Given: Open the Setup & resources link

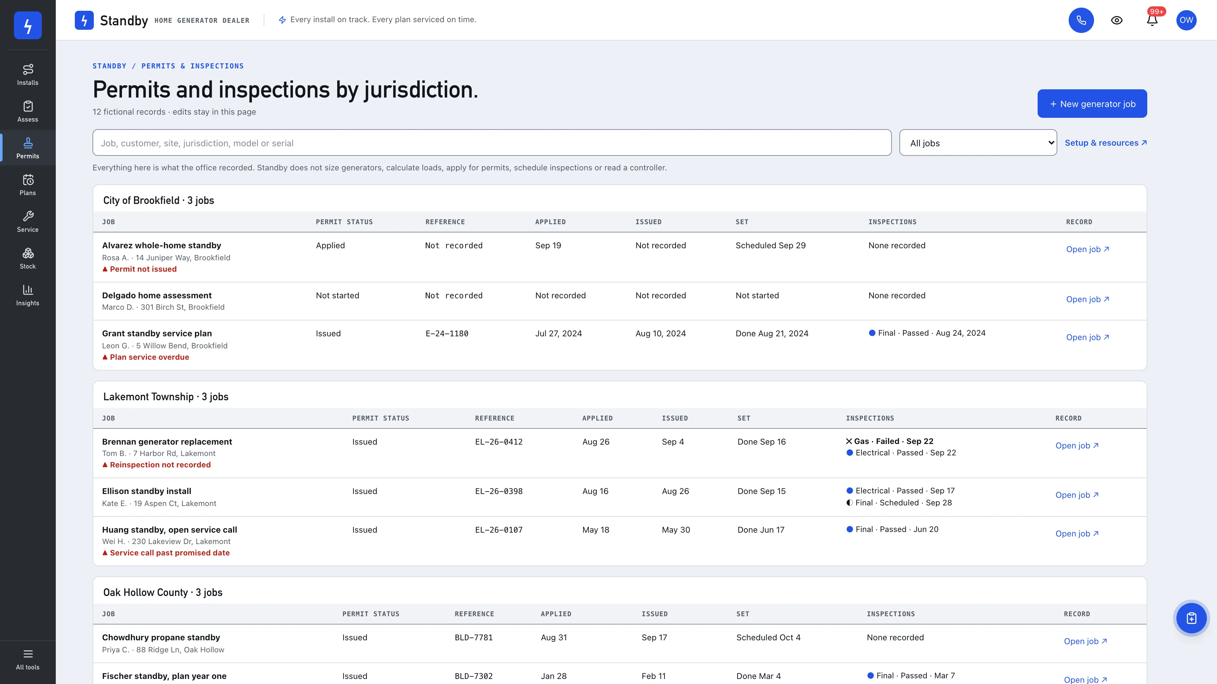Looking at the screenshot, I should [1105, 142].
